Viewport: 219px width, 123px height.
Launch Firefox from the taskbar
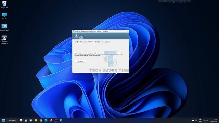(51, 120)
